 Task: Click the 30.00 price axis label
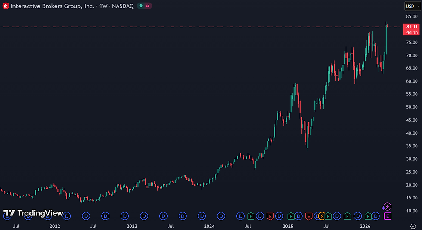[x=412, y=159]
